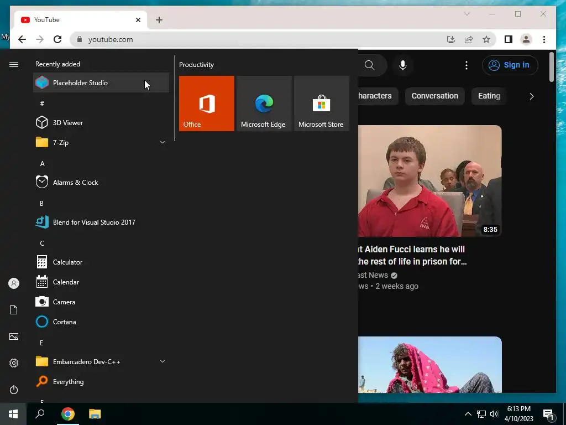Jump to the '#' letter header
566x425 pixels.
tap(42, 103)
